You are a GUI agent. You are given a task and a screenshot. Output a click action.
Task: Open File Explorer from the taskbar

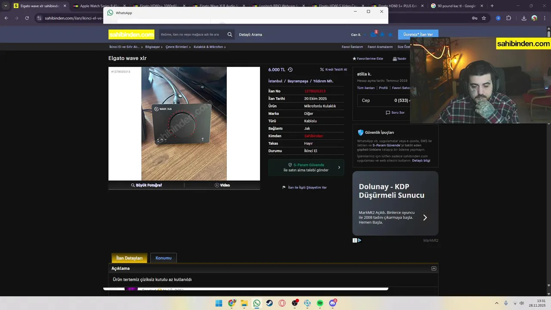(244, 303)
